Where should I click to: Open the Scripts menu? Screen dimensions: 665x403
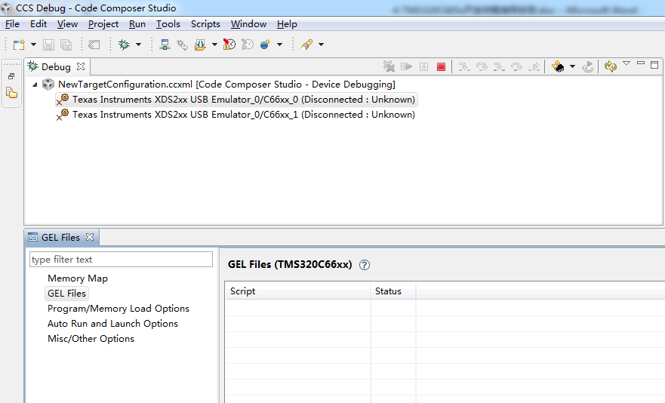point(205,24)
